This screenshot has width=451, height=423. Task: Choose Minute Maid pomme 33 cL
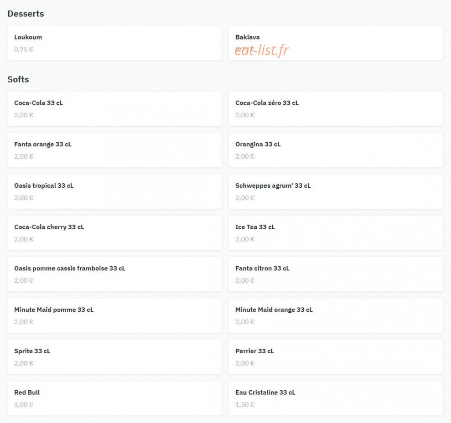[x=114, y=316]
